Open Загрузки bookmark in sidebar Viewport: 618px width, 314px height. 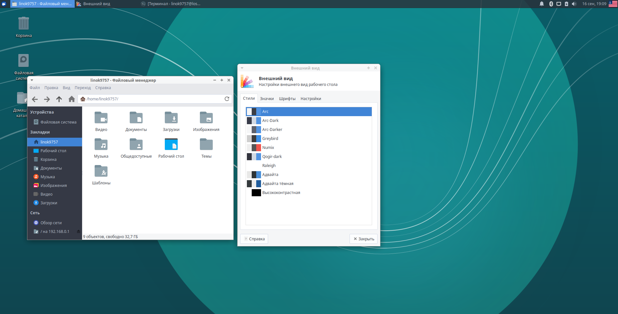[55, 203]
